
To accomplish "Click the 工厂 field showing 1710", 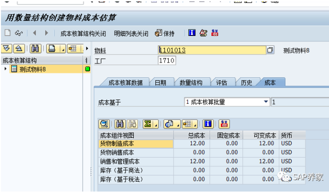I will tap(167, 61).
